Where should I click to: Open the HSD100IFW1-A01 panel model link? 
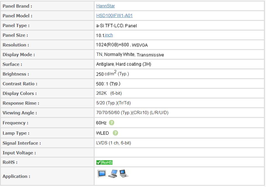[x=114, y=16]
